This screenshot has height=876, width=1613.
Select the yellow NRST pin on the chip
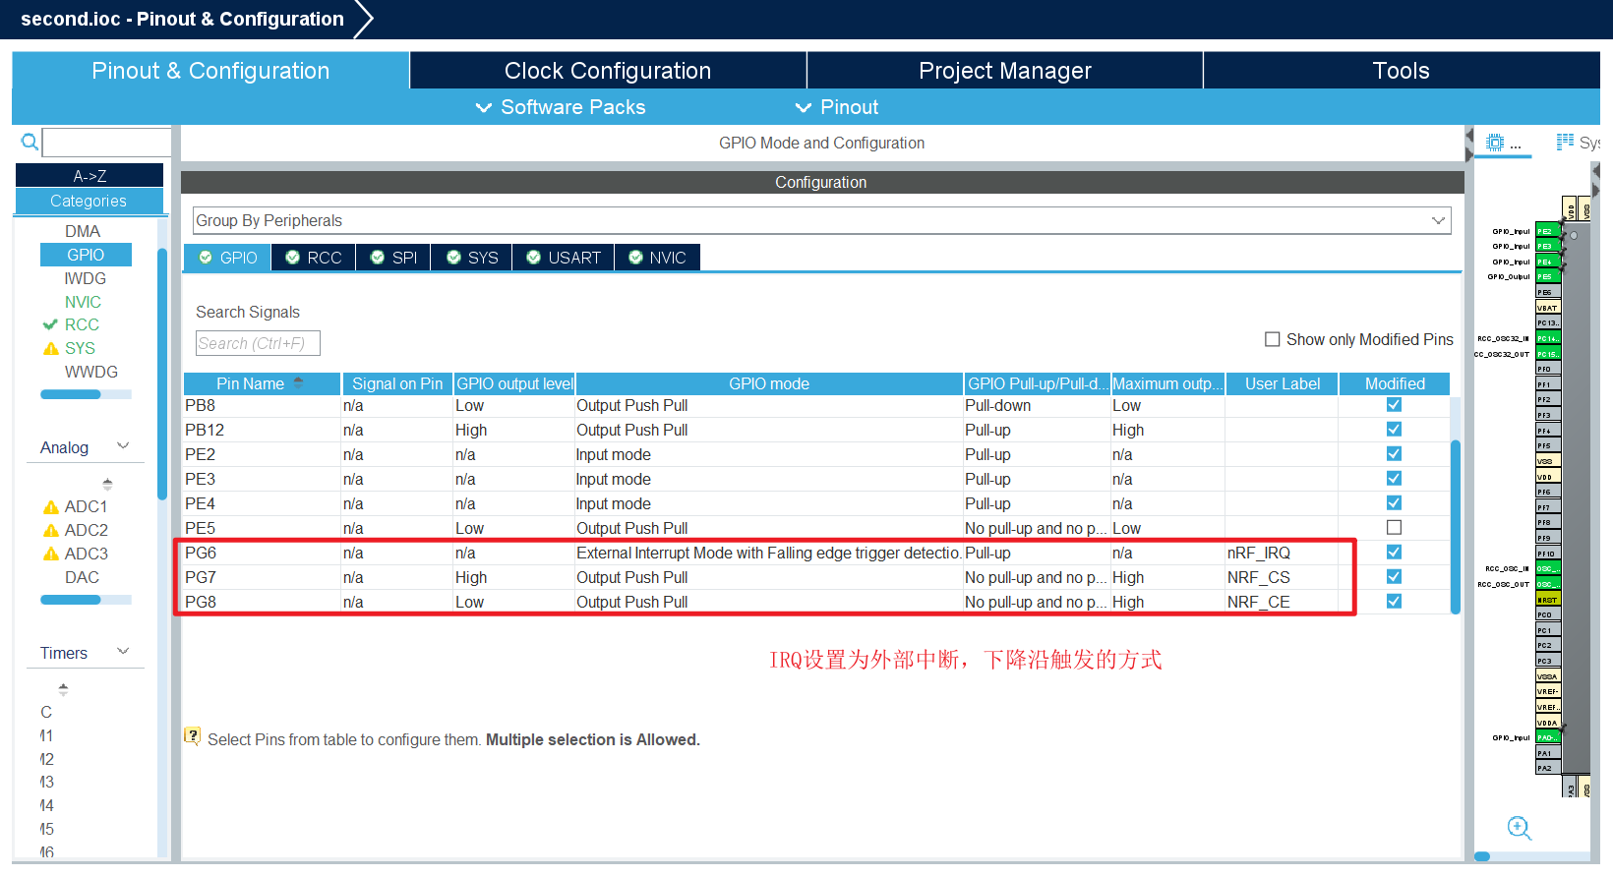[1547, 600]
